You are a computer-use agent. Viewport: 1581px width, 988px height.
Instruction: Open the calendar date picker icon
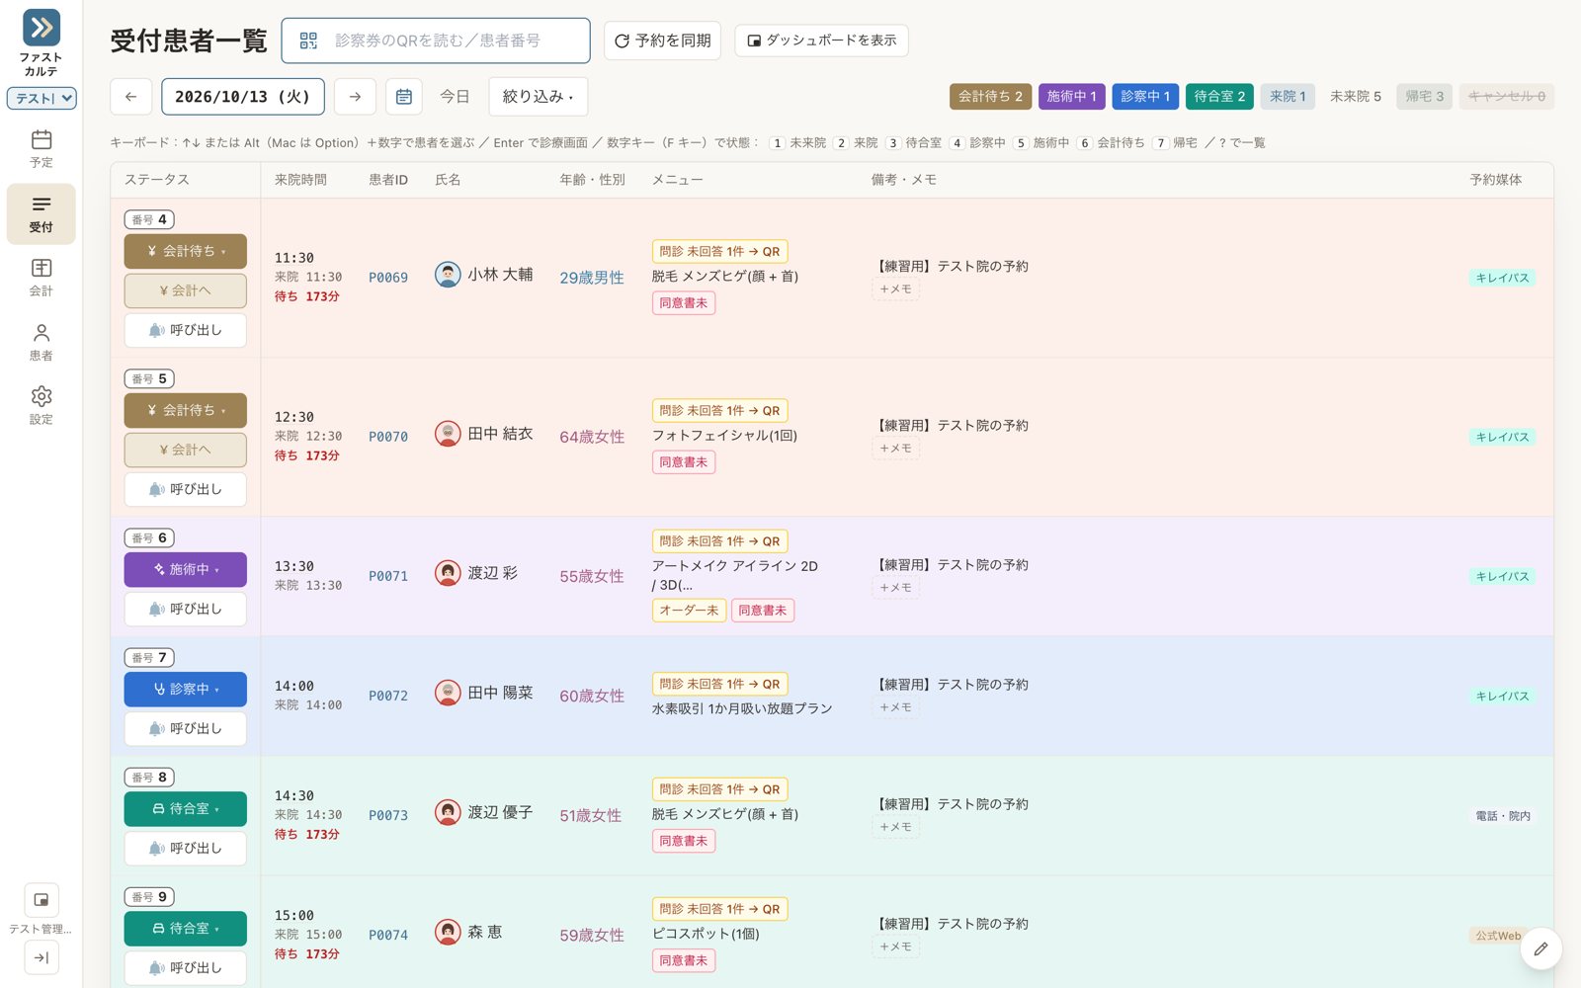[404, 97]
